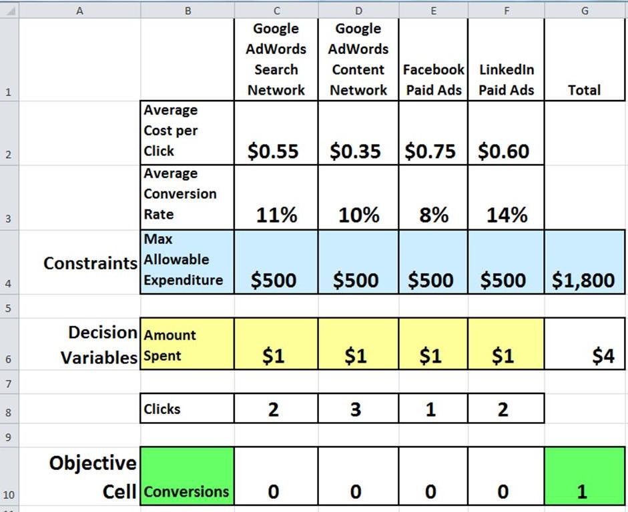Select row 8 header
Screen dimensions: 628x512
[x=9, y=409]
